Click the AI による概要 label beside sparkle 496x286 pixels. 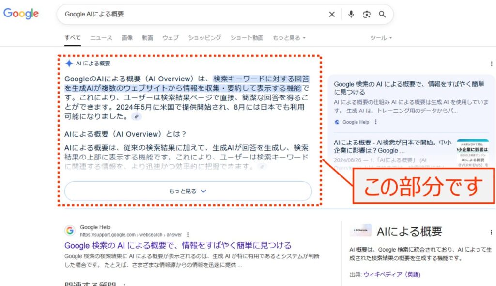click(93, 64)
